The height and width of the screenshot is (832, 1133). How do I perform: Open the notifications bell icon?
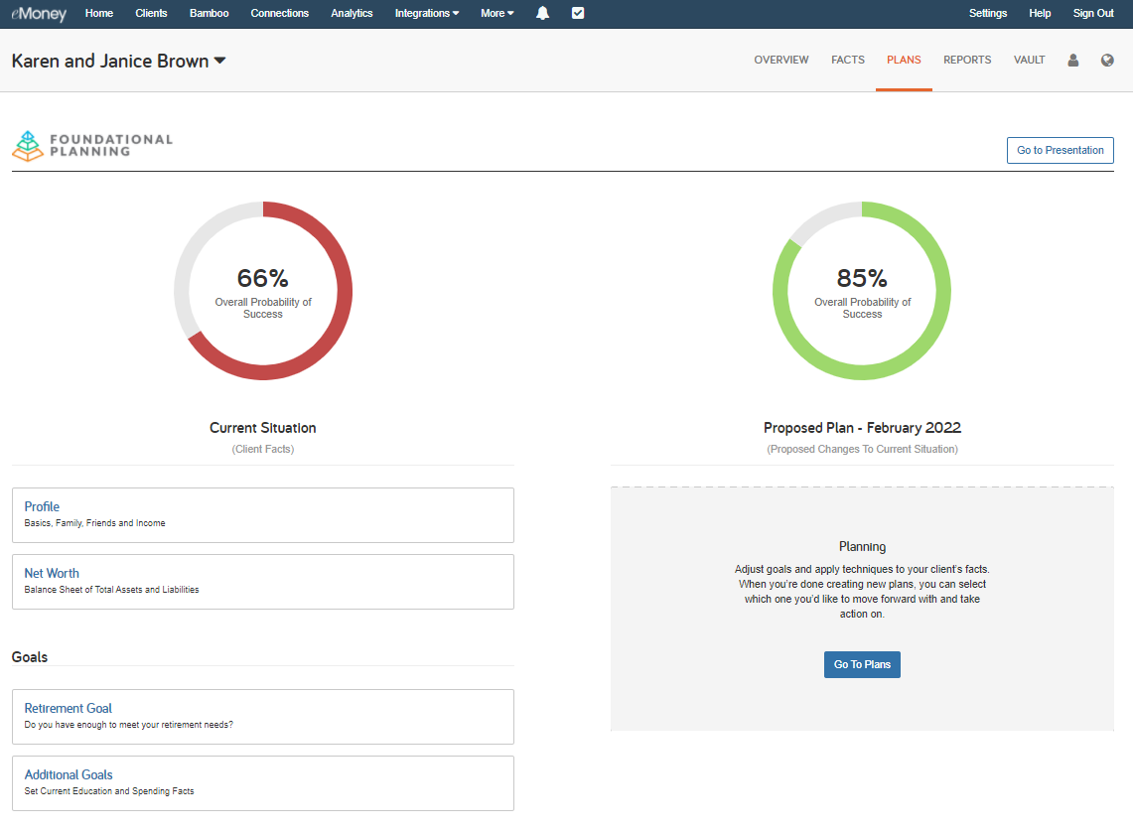pyautogui.click(x=542, y=13)
